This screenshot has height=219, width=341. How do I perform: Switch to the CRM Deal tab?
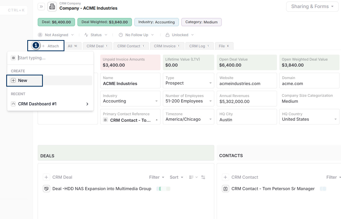(97, 46)
